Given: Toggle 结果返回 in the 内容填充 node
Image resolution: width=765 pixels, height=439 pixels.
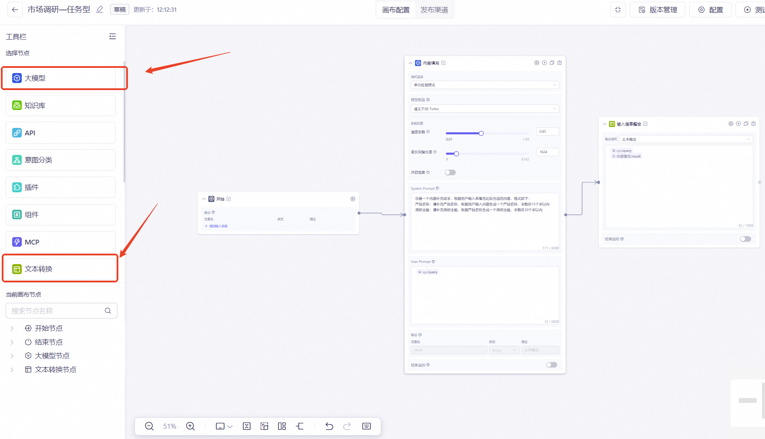Looking at the screenshot, I should [x=551, y=365].
